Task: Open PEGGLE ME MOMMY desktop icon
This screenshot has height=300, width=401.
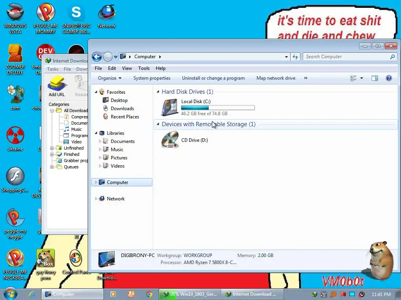Action: tap(45, 18)
